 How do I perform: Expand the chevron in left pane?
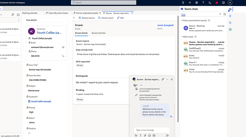(1, 15)
